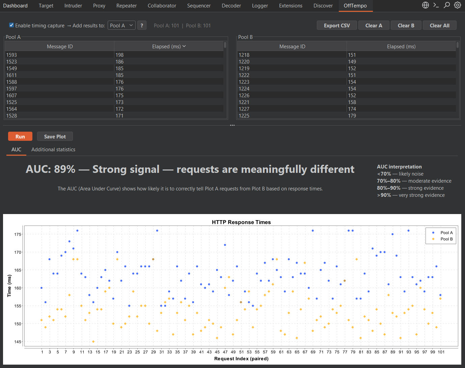Clear Pool A results
The width and height of the screenshot is (465, 368).
[x=374, y=25]
